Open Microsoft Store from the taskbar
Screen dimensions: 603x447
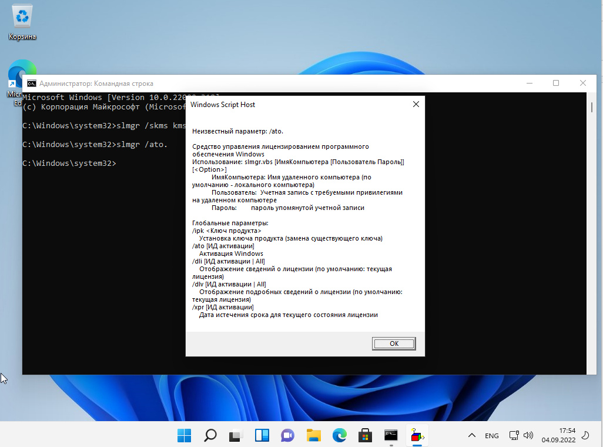(365, 435)
